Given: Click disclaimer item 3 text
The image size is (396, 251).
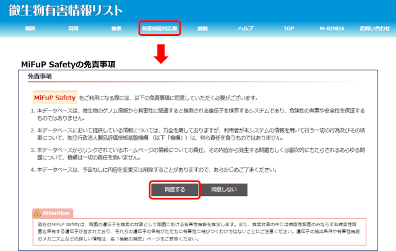Looking at the screenshot, I should click(201, 153).
